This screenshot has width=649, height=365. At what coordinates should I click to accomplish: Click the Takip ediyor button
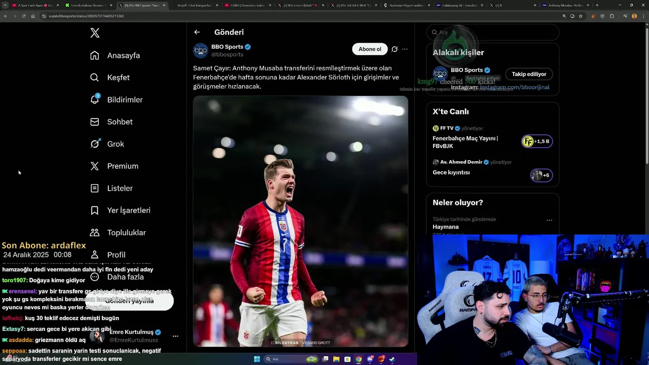[x=529, y=74]
